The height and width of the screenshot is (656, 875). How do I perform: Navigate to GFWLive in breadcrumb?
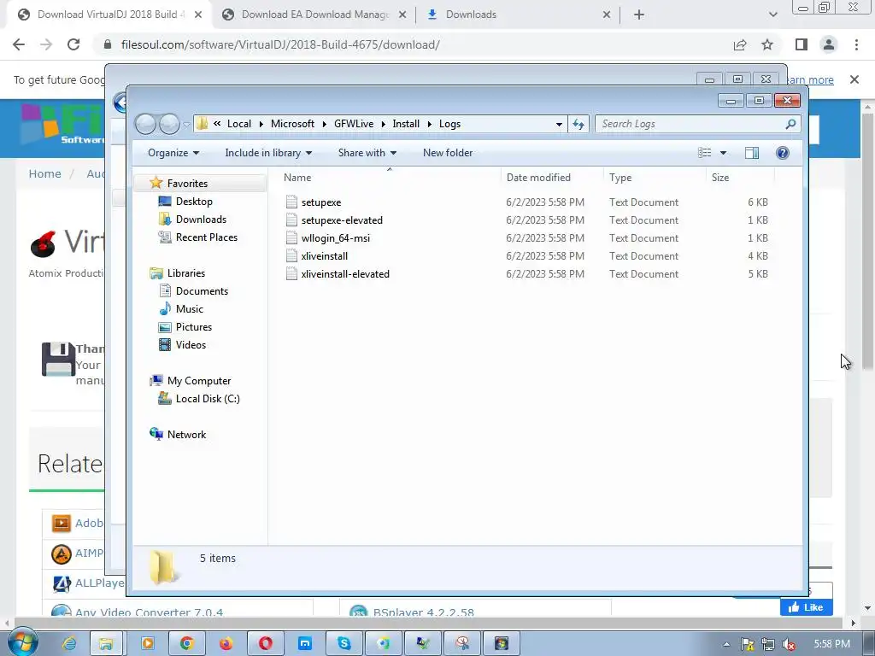click(x=354, y=124)
